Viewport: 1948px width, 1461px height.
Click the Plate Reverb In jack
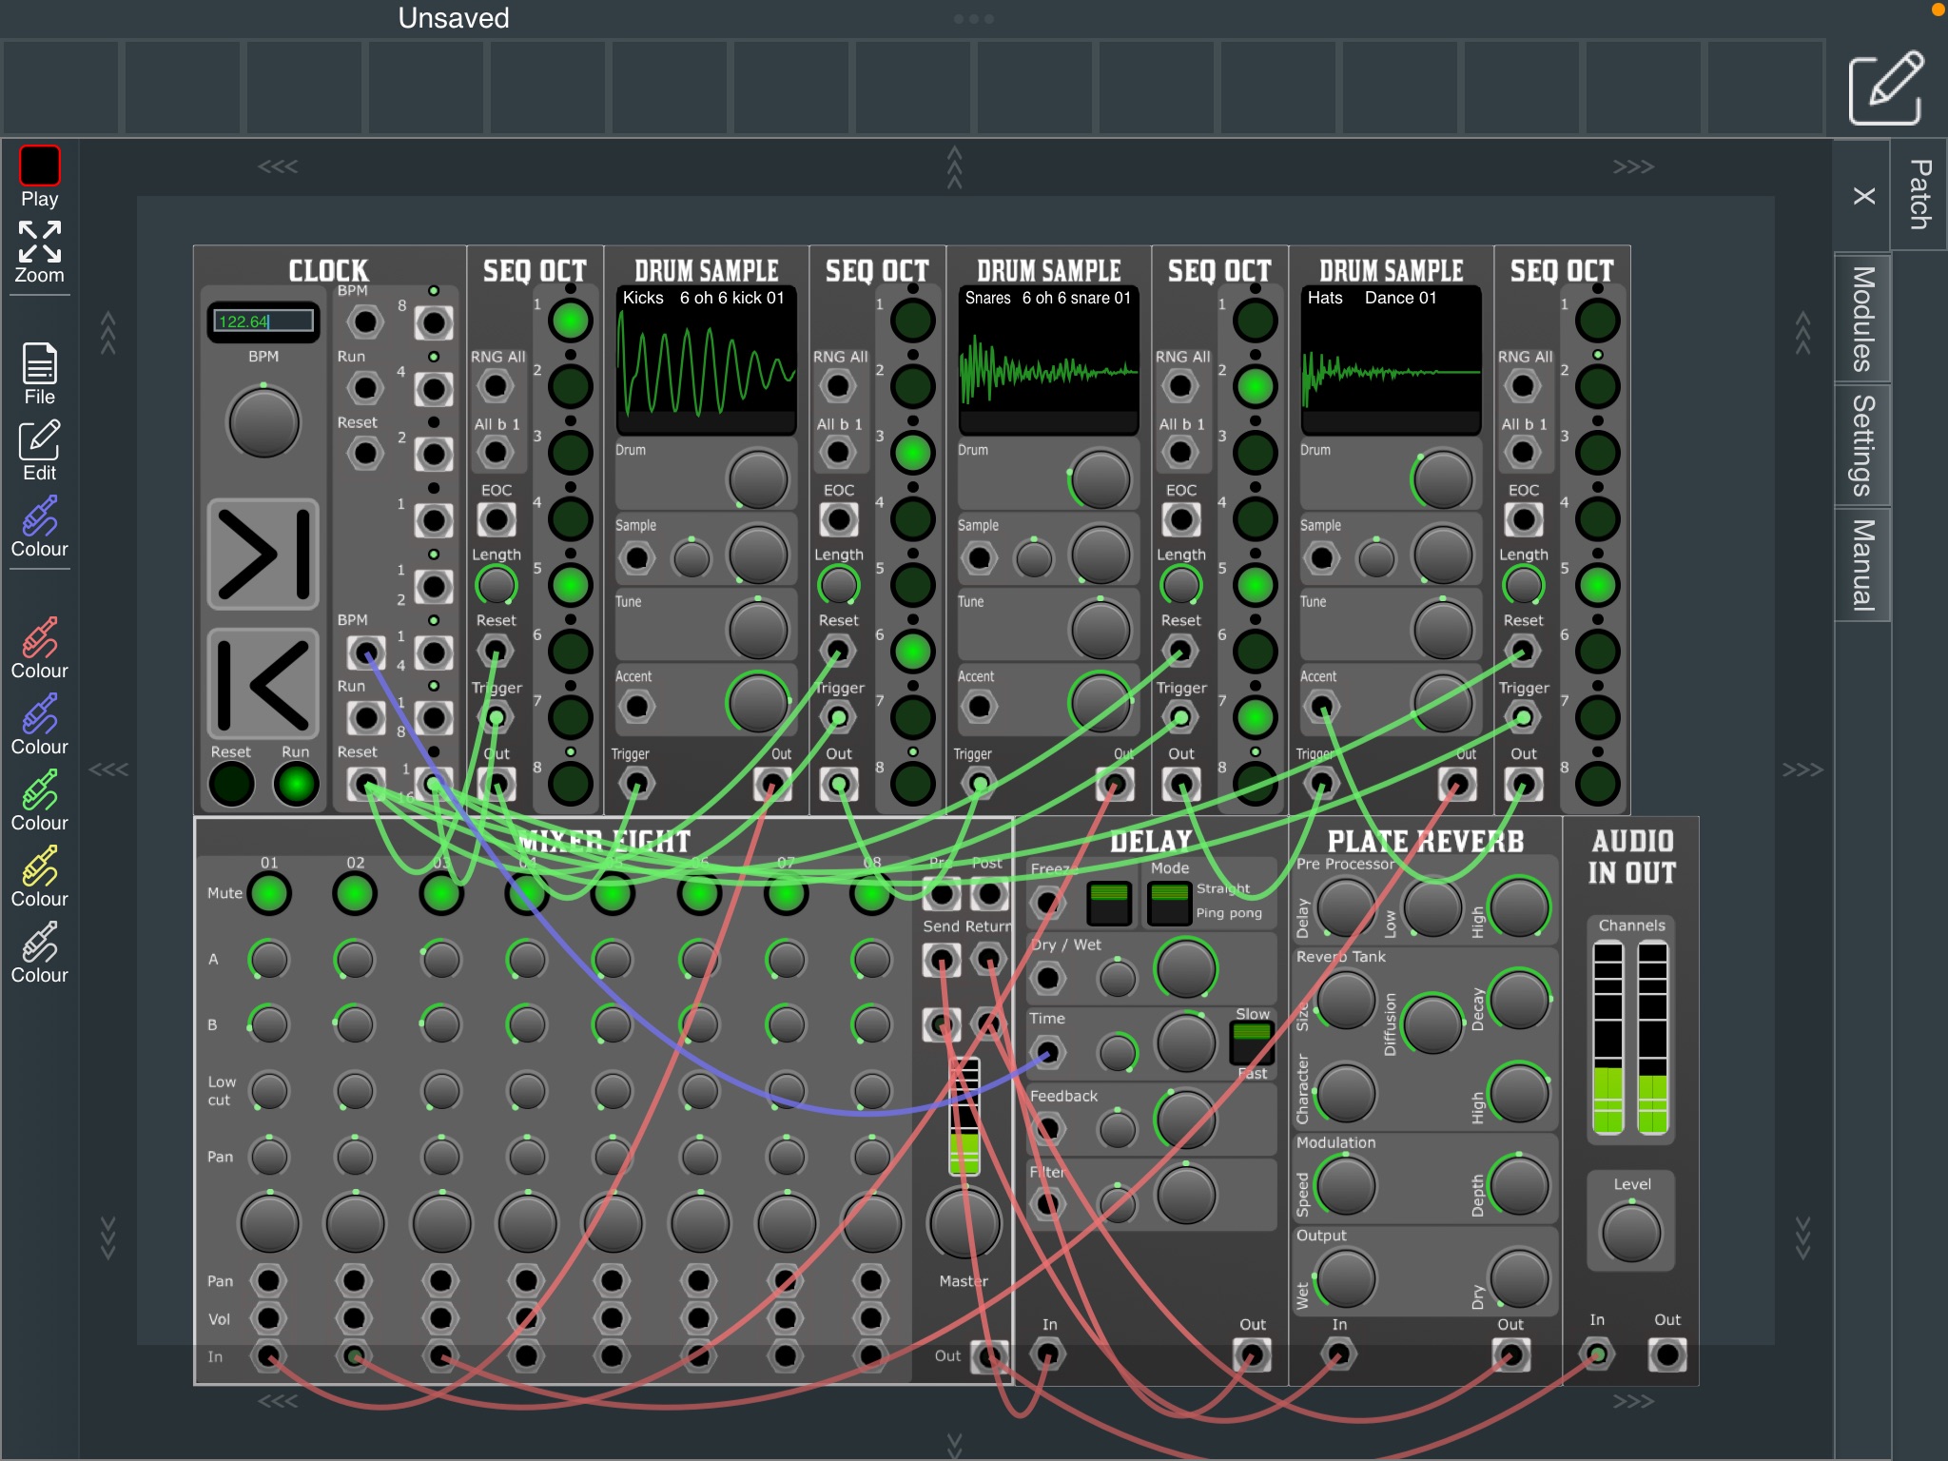[1338, 1355]
